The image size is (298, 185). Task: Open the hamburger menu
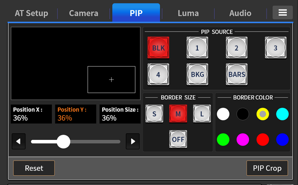(283, 13)
